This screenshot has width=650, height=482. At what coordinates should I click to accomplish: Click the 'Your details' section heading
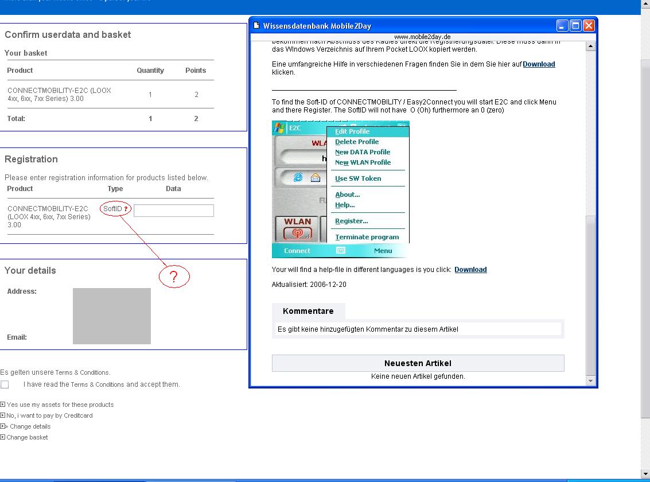coord(30,271)
